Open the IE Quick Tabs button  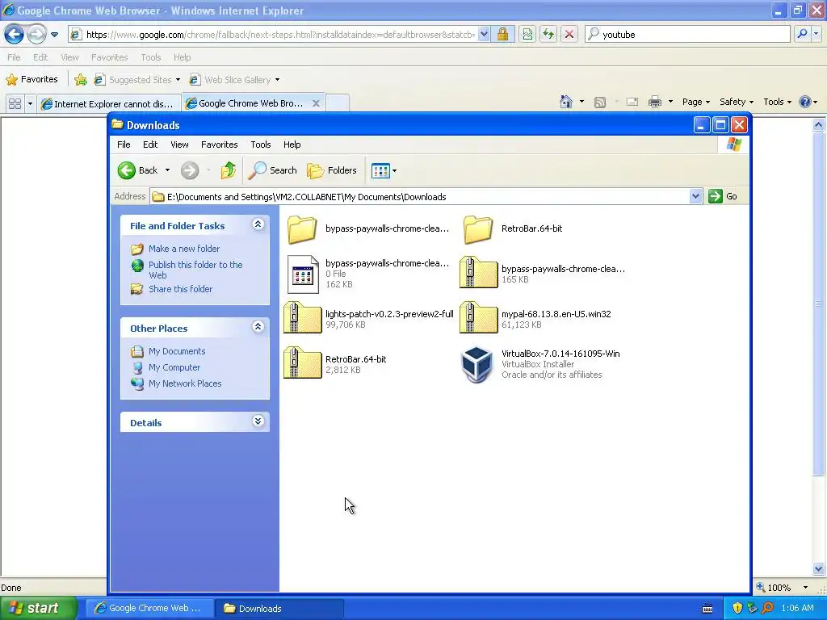pyautogui.click(x=15, y=104)
